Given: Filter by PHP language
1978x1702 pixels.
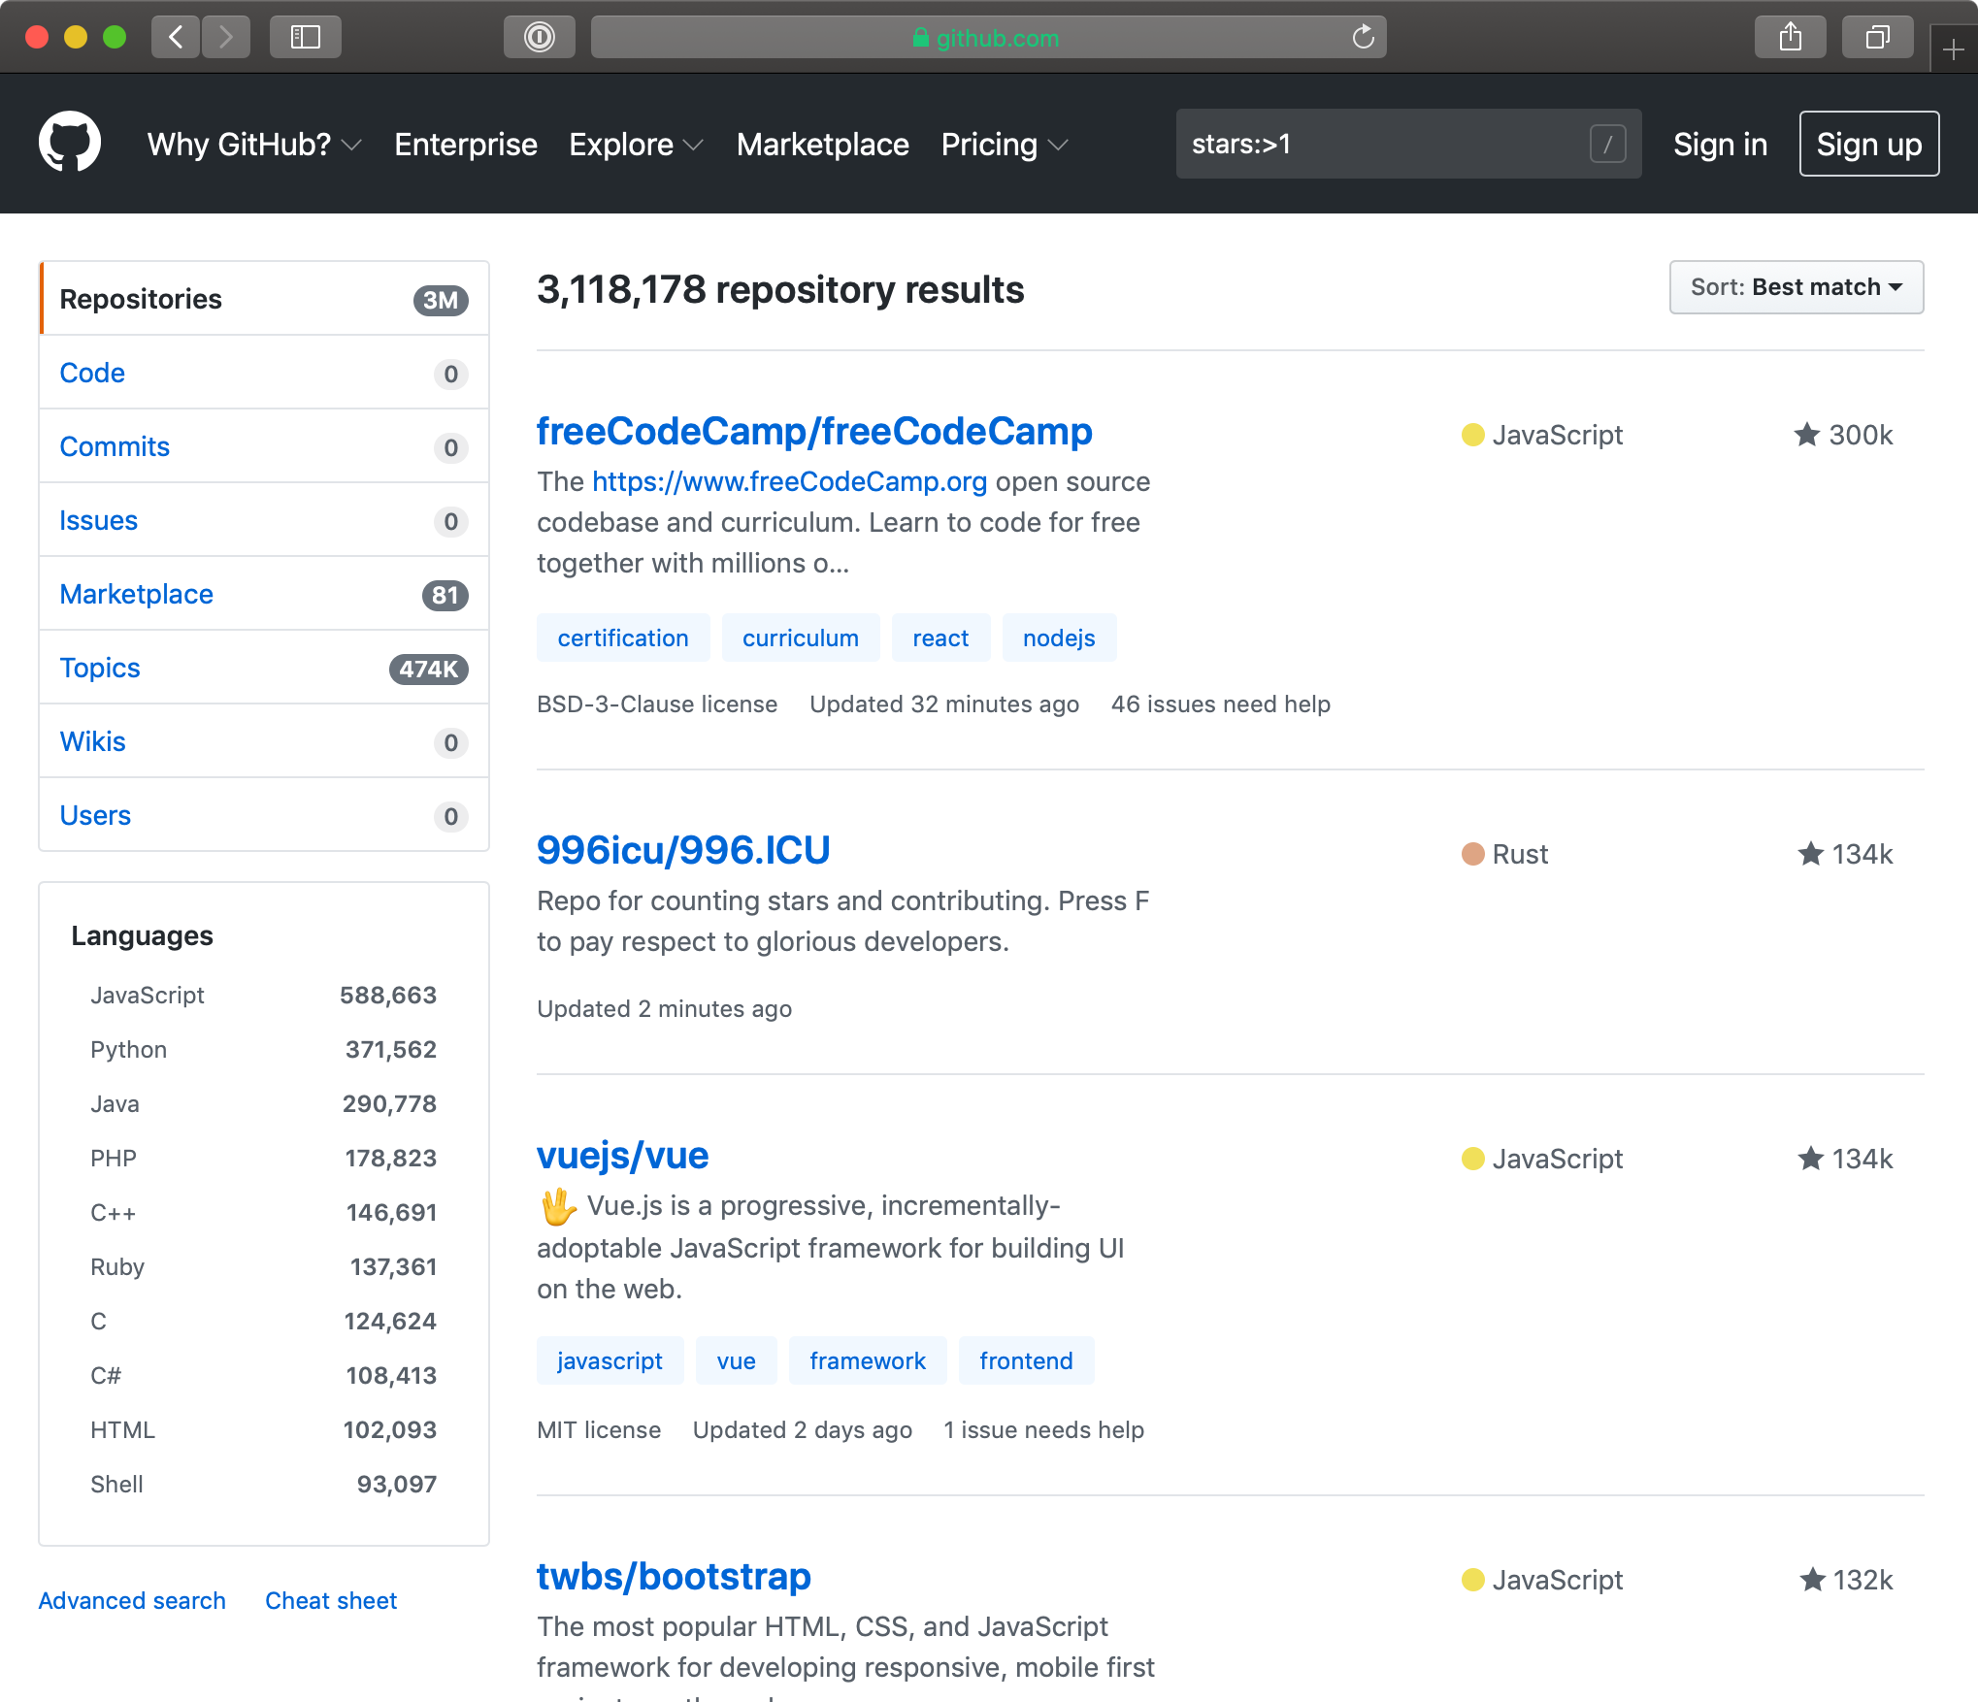Looking at the screenshot, I should 264,1158.
